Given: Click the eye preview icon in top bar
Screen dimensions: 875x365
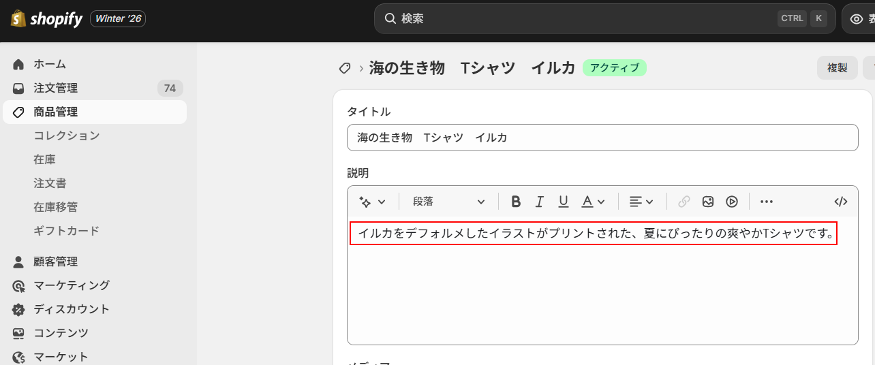Looking at the screenshot, I should click(x=857, y=19).
